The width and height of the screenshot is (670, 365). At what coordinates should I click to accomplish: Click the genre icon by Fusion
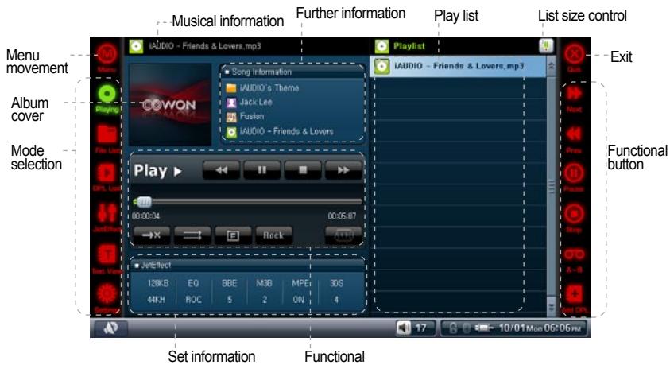pyautogui.click(x=230, y=117)
